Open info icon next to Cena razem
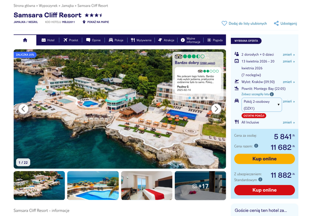The width and height of the screenshot is (312, 216). tap(256, 146)
